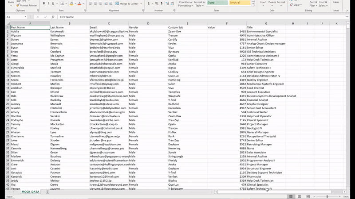355x199 pixels.
Task: Open the Insert Function fx dialog
Action: (x=53, y=17)
